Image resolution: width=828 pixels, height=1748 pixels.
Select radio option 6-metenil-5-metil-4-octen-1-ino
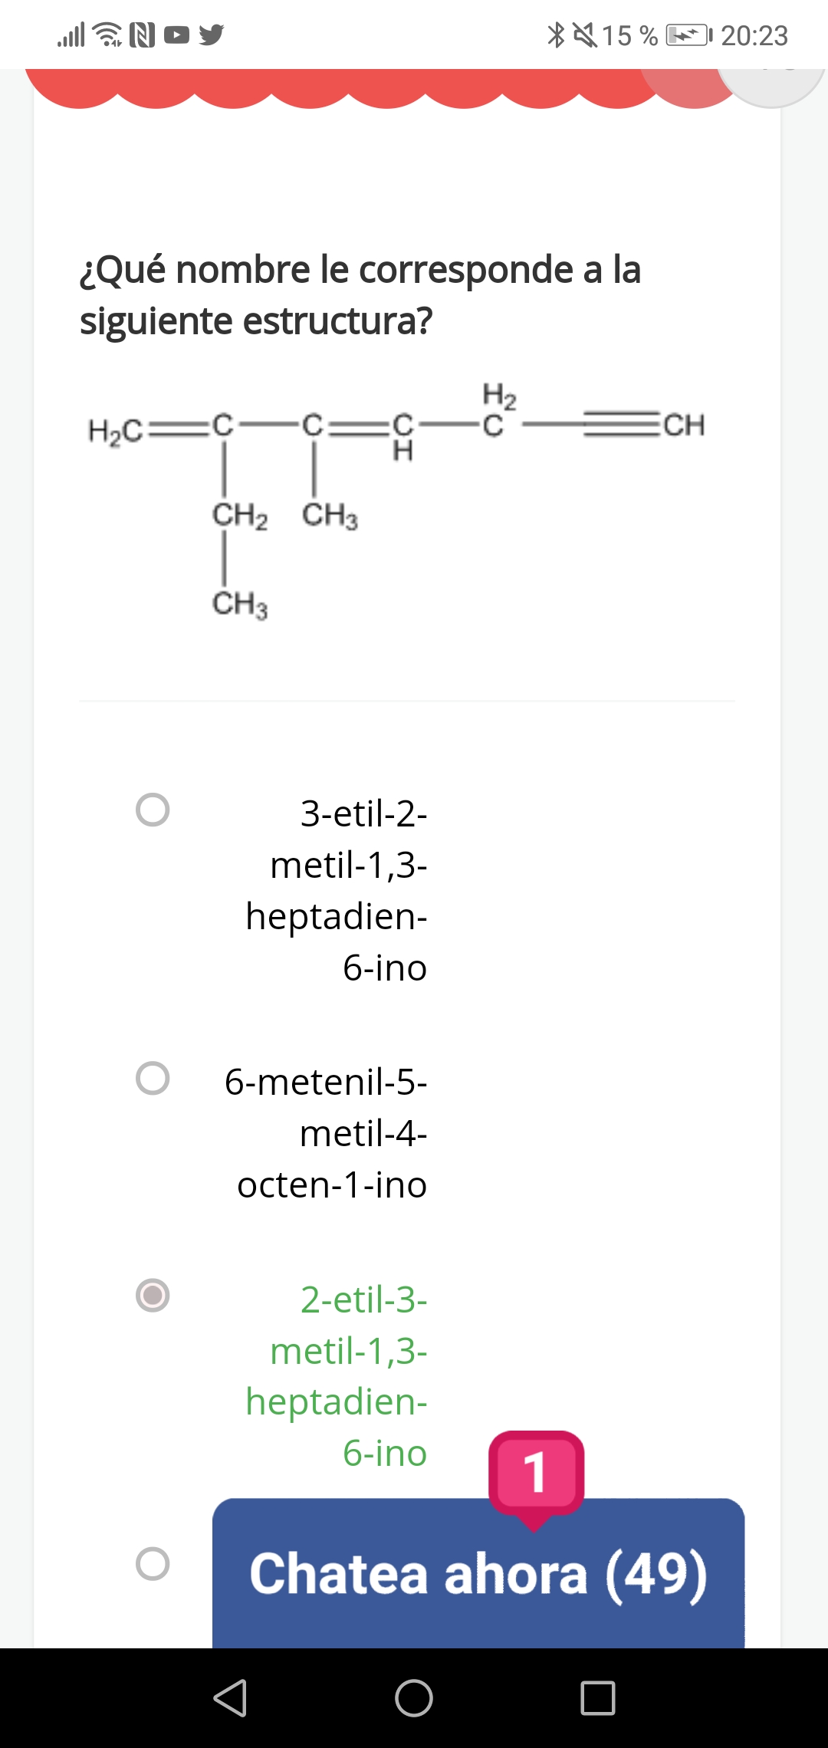(153, 1078)
